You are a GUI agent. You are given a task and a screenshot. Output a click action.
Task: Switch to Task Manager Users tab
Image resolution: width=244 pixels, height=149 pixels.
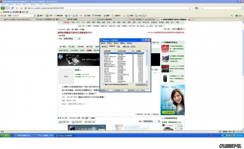point(133,46)
